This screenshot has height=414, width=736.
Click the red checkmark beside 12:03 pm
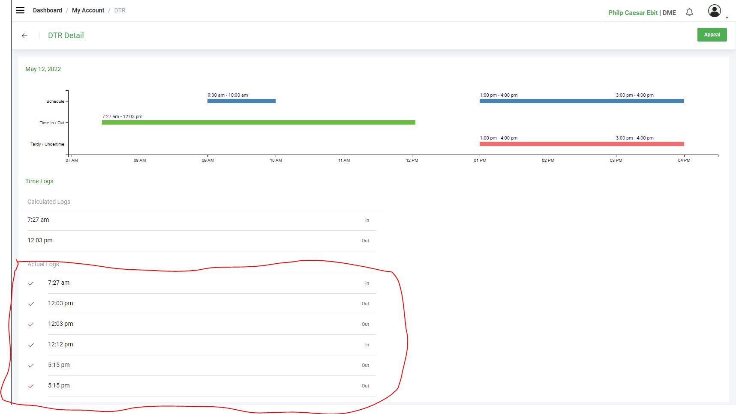(31, 325)
